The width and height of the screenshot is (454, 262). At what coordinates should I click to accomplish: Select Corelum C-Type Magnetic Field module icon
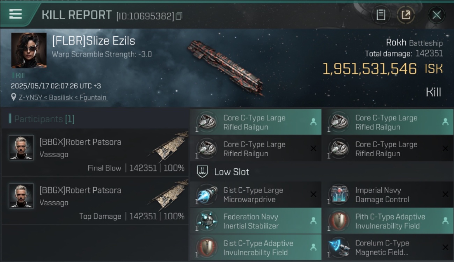pyautogui.click(x=339, y=247)
